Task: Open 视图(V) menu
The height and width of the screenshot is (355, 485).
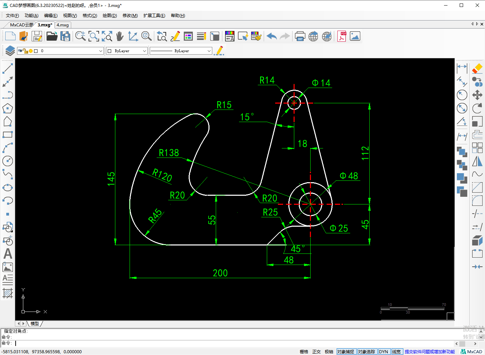Action: point(70,16)
